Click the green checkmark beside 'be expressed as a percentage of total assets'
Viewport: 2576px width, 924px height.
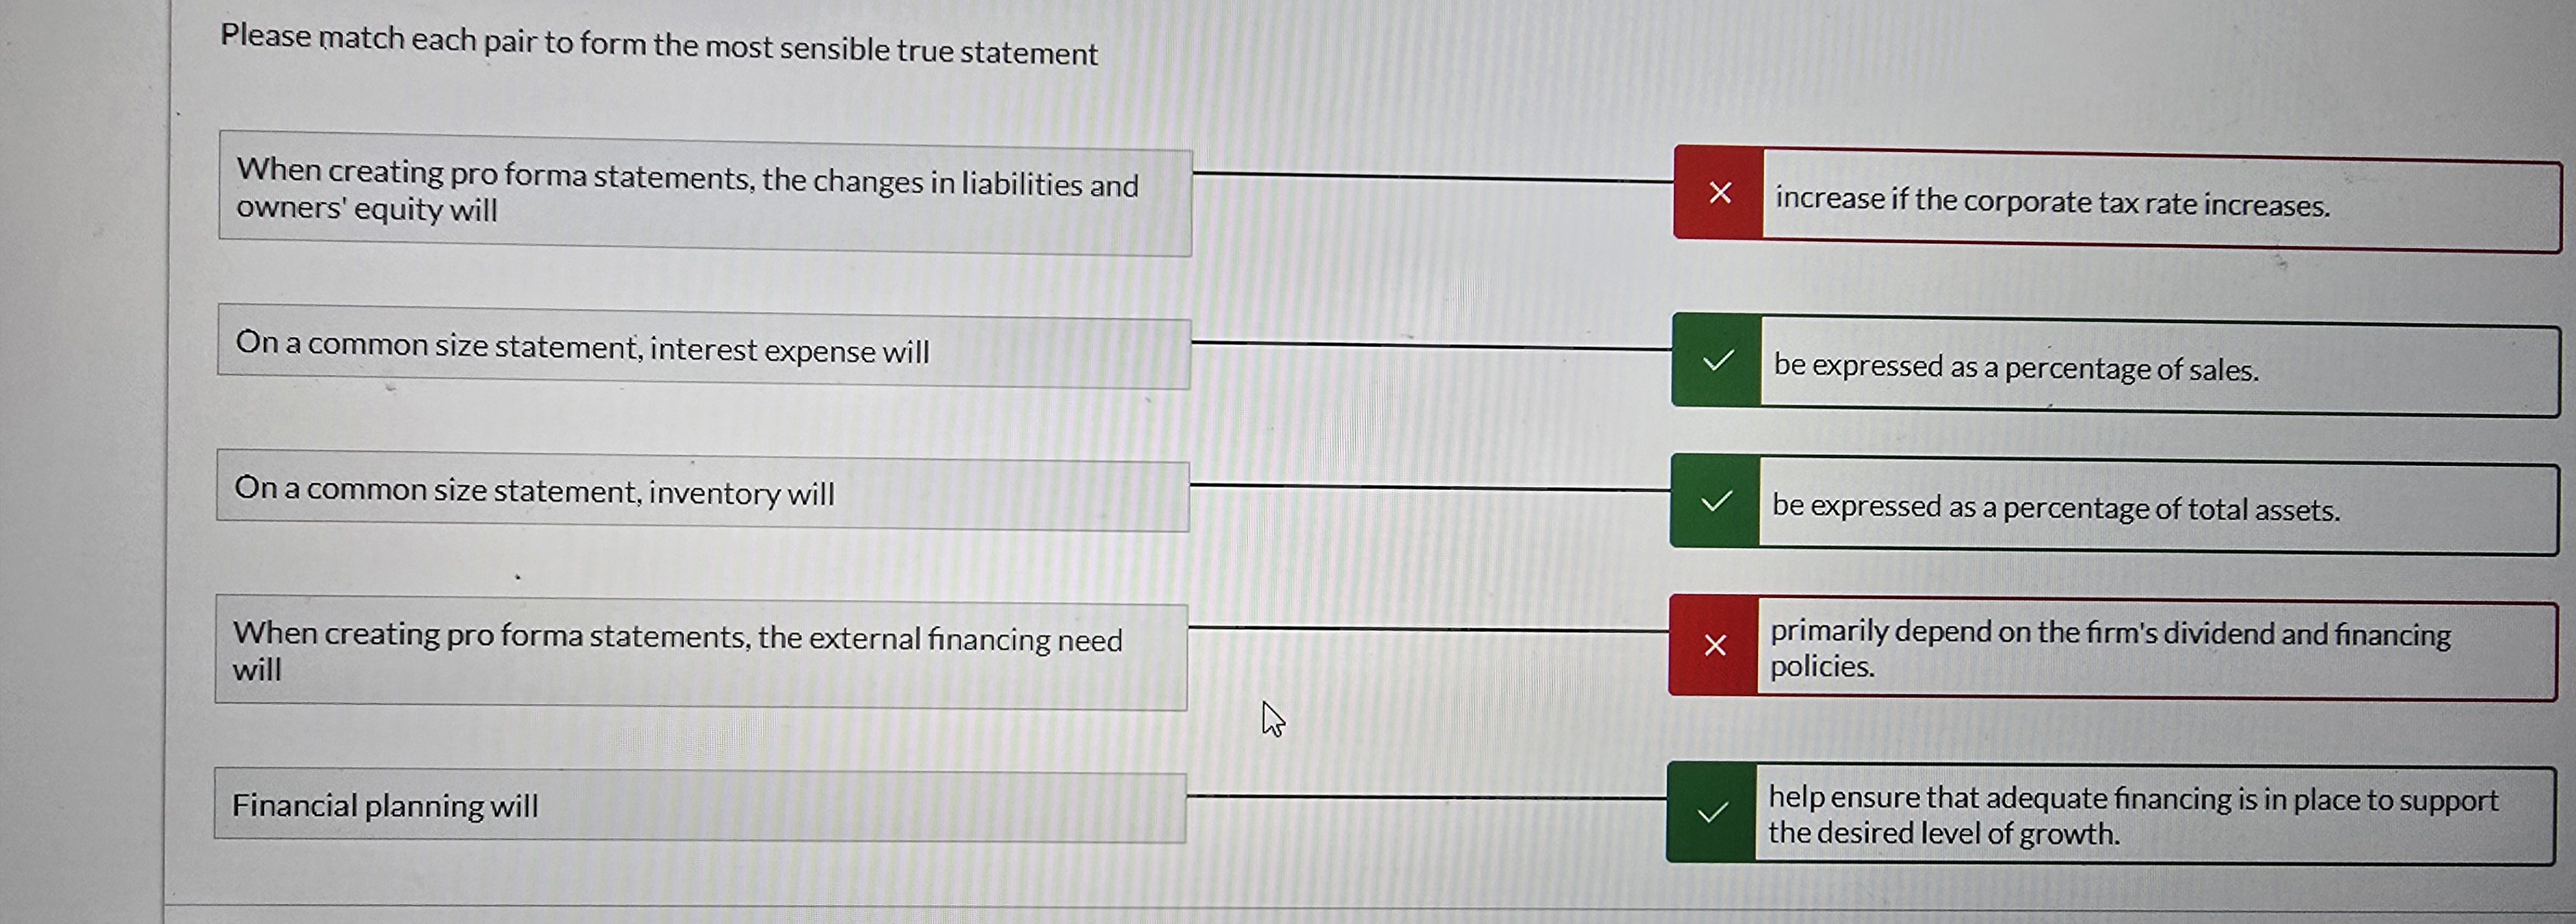(1716, 506)
